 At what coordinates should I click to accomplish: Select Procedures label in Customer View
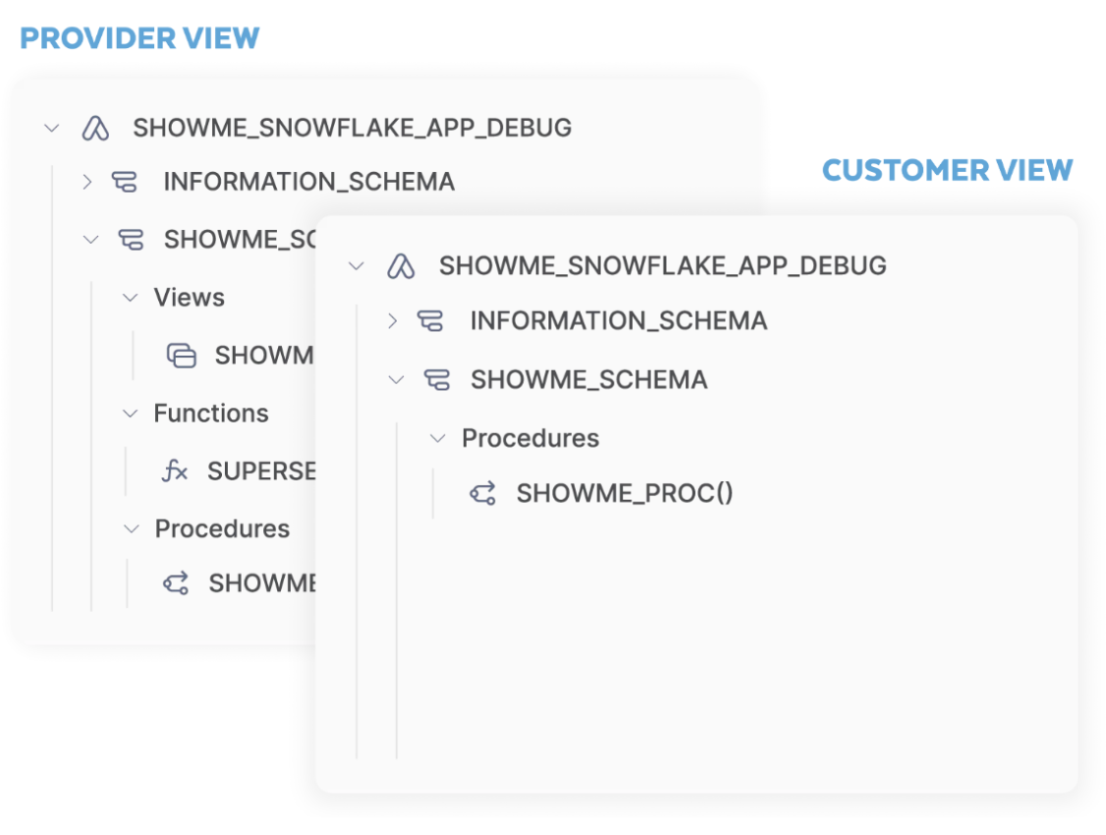(530, 439)
